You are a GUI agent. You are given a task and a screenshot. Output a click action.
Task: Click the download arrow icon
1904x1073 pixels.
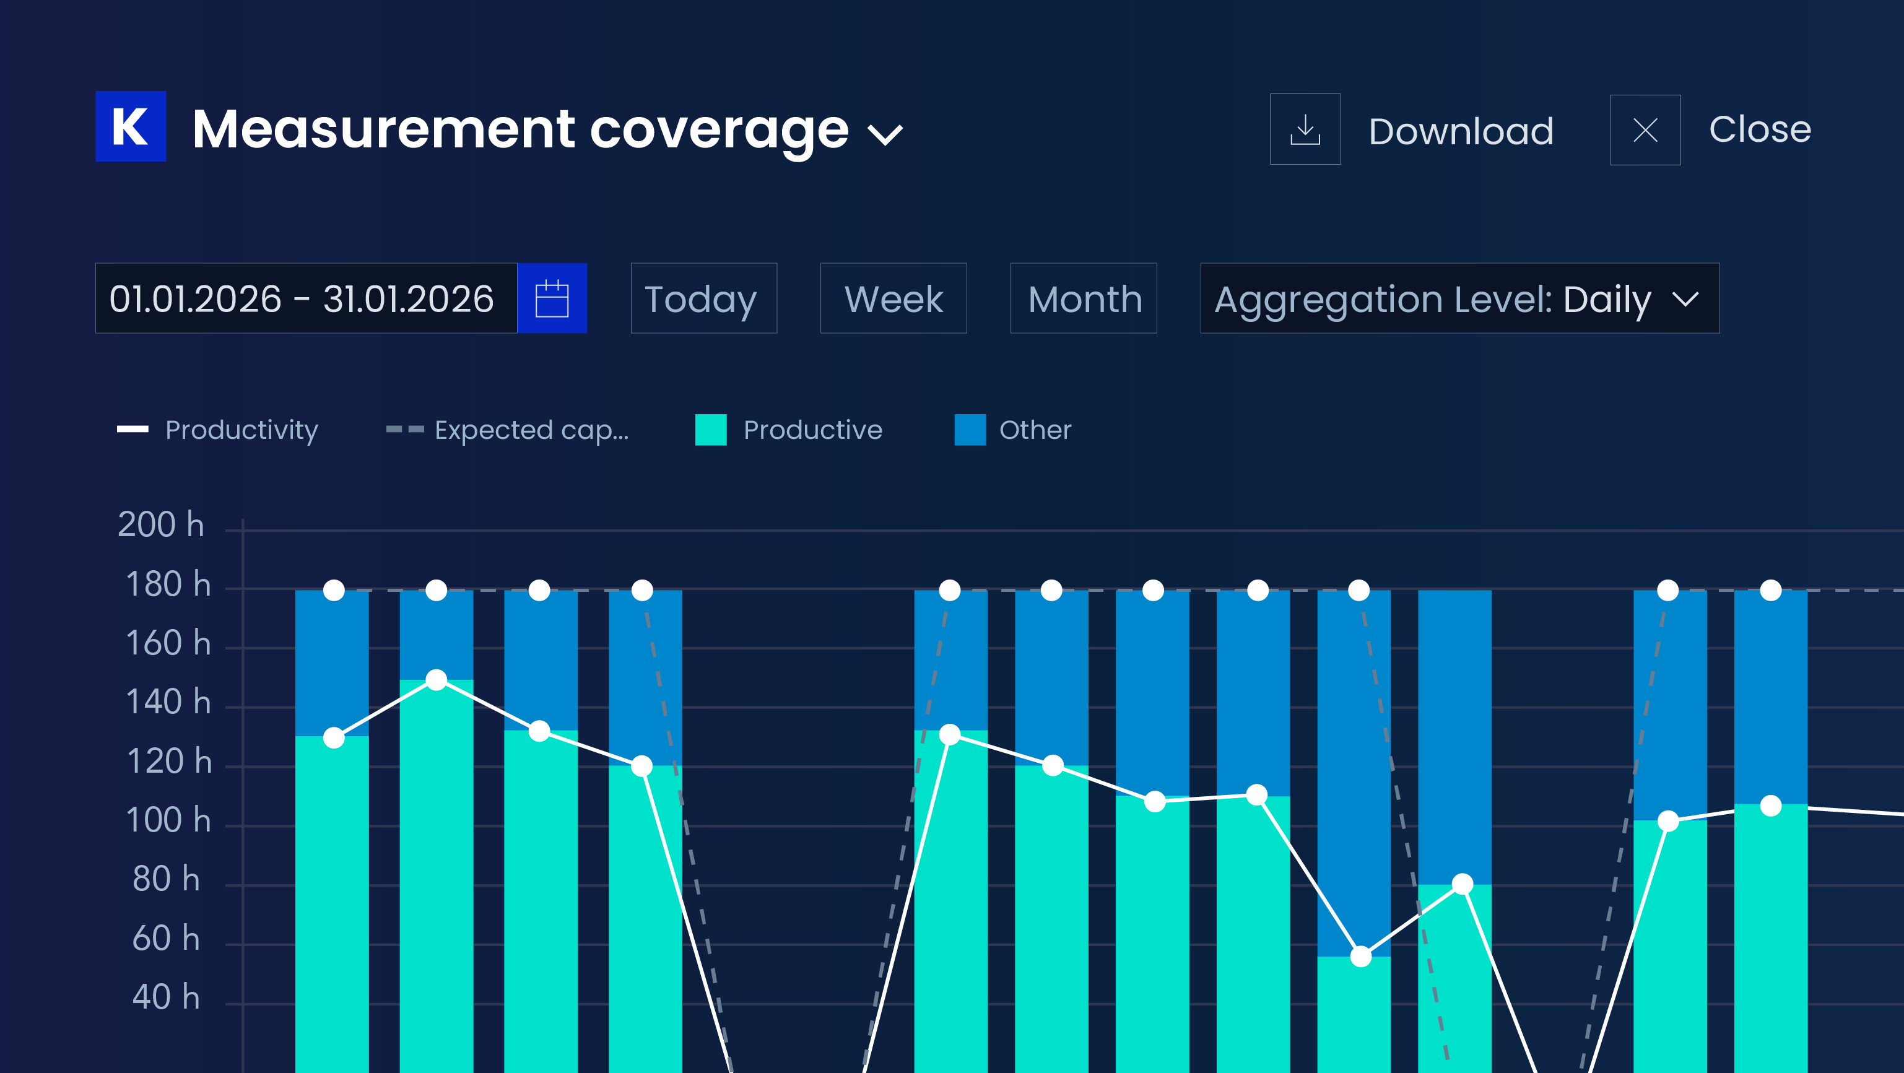[1305, 129]
